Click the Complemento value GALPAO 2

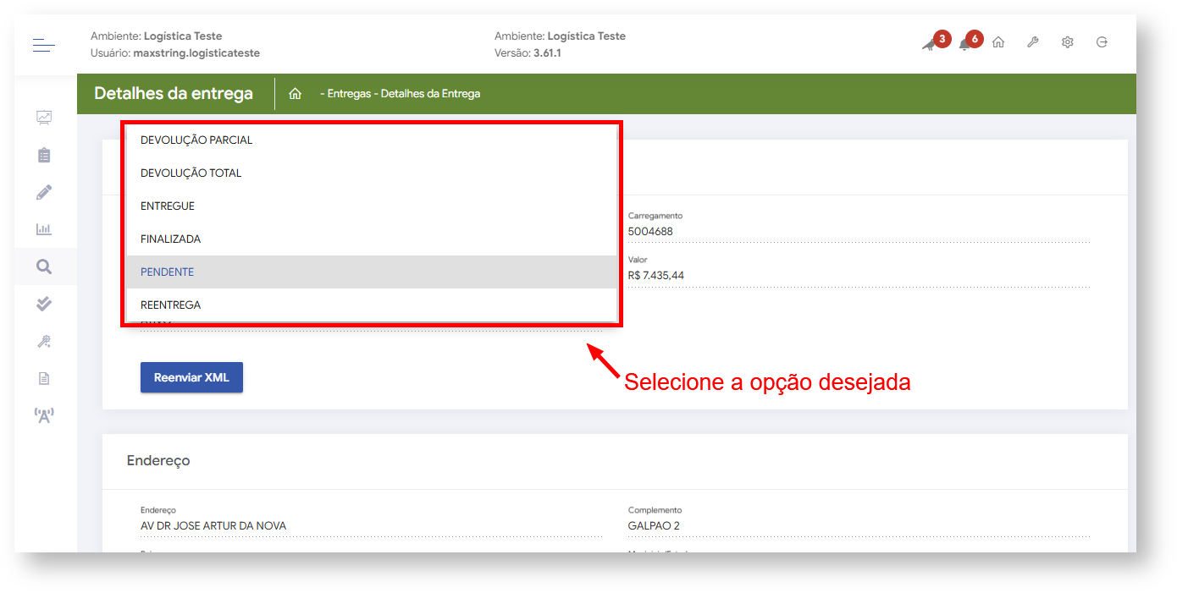click(x=654, y=526)
